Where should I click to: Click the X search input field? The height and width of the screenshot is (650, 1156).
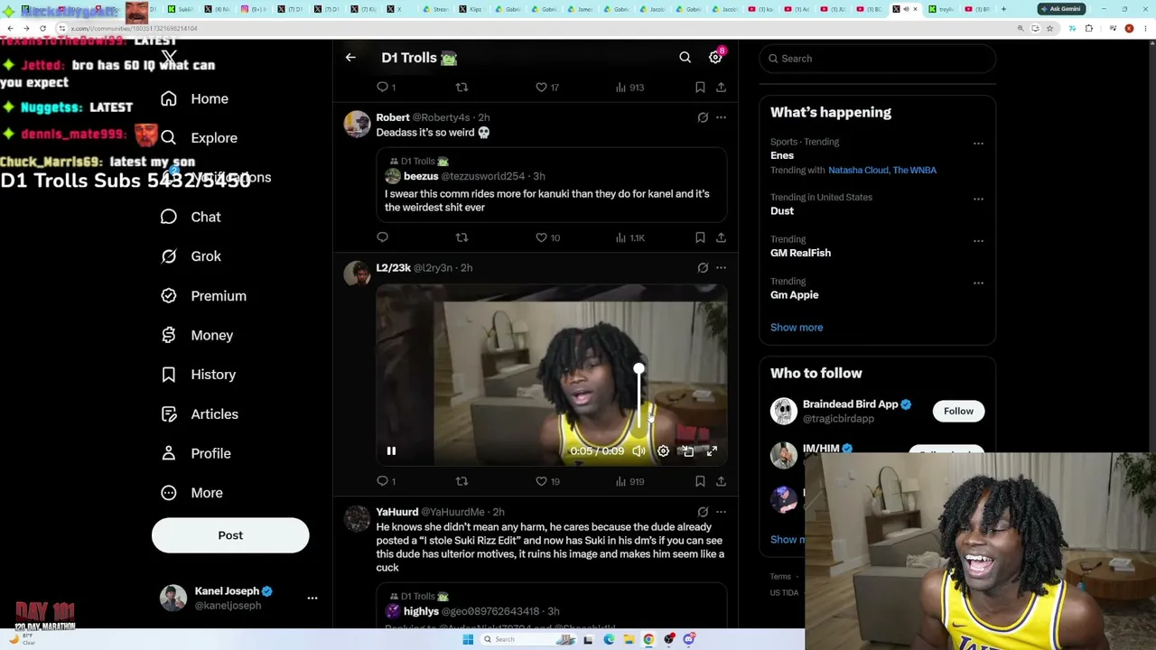point(878,59)
